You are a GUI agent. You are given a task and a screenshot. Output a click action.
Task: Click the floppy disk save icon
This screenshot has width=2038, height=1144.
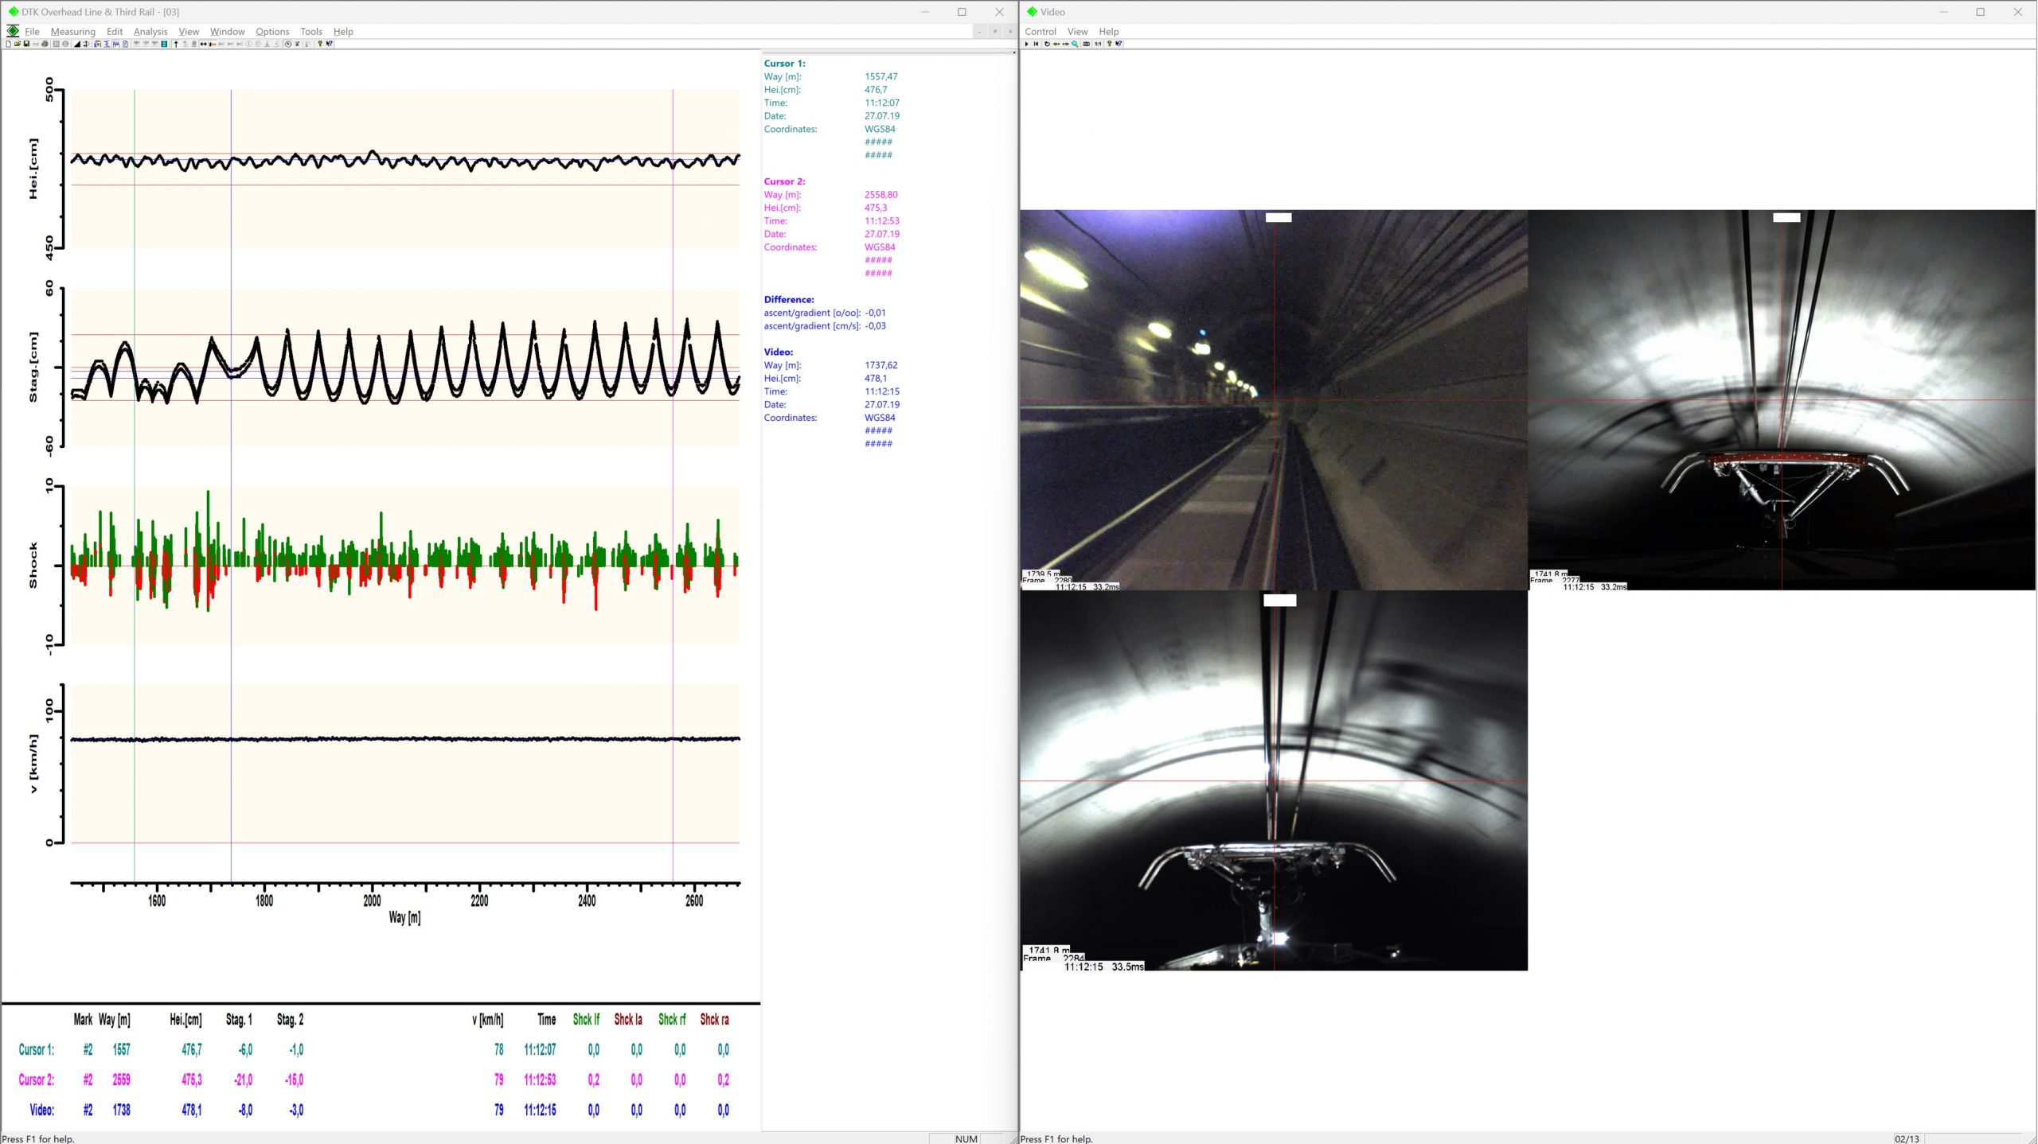click(x=26, y=44)
